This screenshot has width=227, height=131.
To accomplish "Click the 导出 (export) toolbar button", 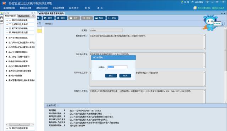I will [99, 18].
